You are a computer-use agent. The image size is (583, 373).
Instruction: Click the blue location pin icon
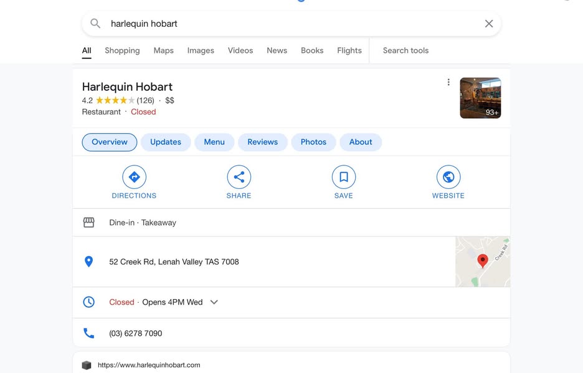(x=88, y=262)
